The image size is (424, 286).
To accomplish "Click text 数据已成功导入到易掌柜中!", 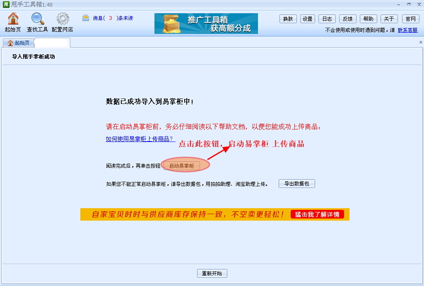I will 149,102.
